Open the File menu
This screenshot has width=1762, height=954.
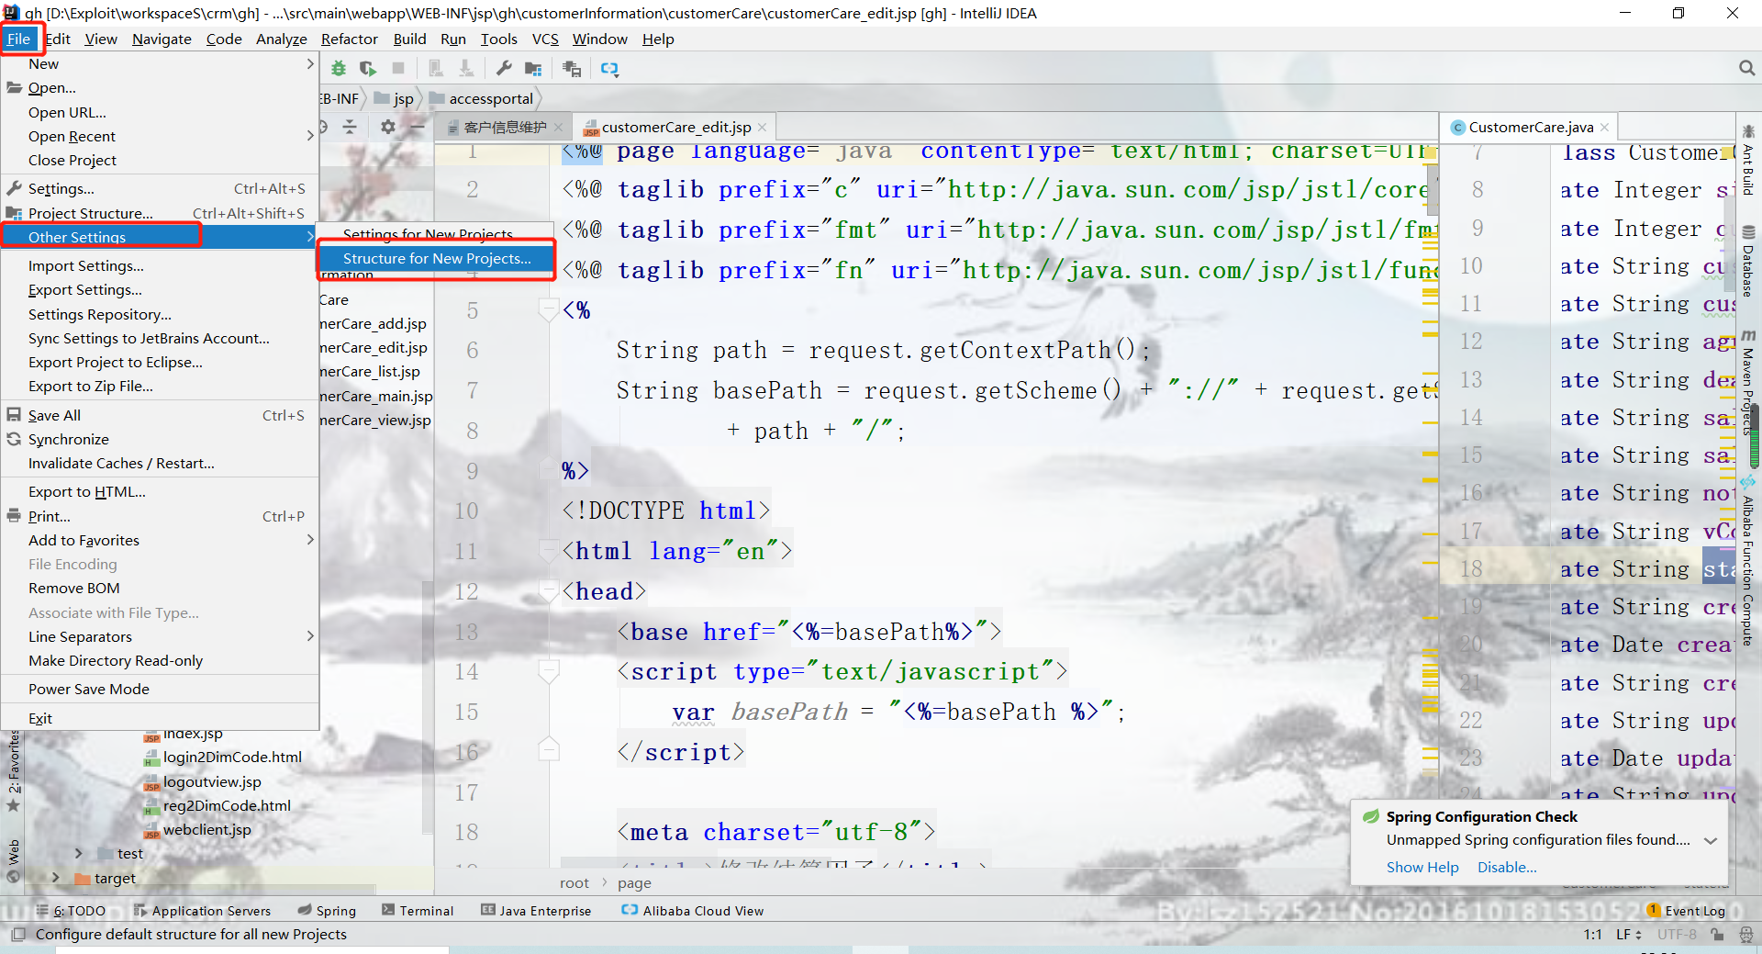pyautogui.click(x=18, y=39)
